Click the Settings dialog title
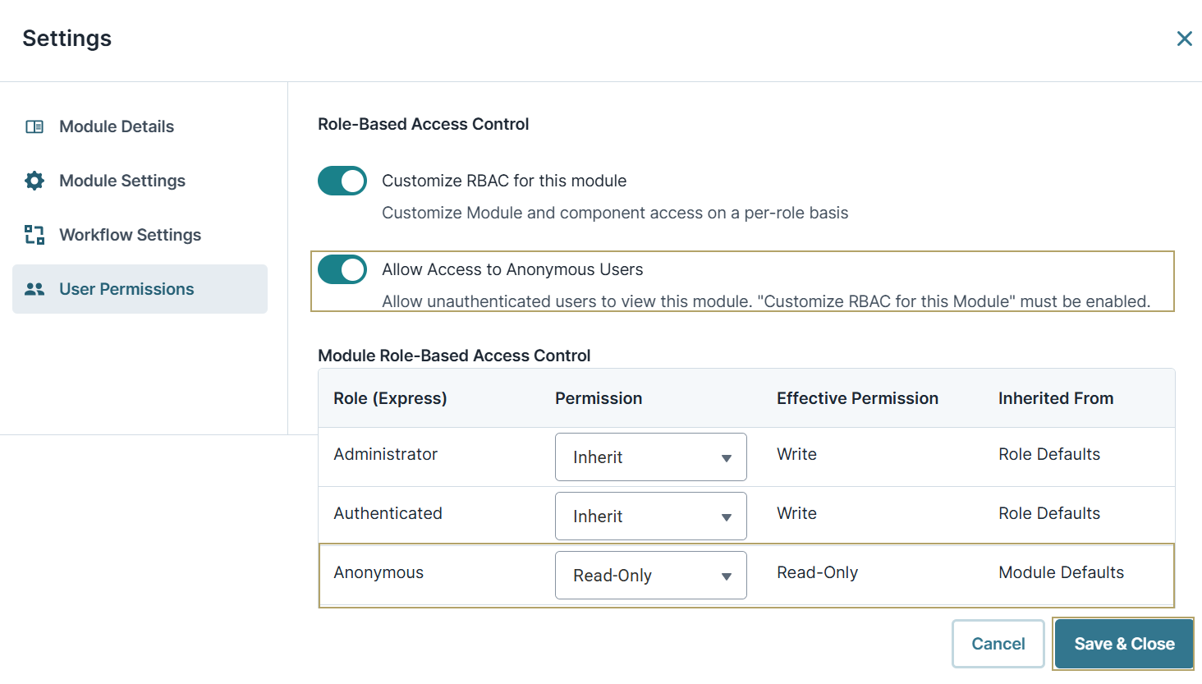The width and height of the screenshot is (1202, 684). 67,39
